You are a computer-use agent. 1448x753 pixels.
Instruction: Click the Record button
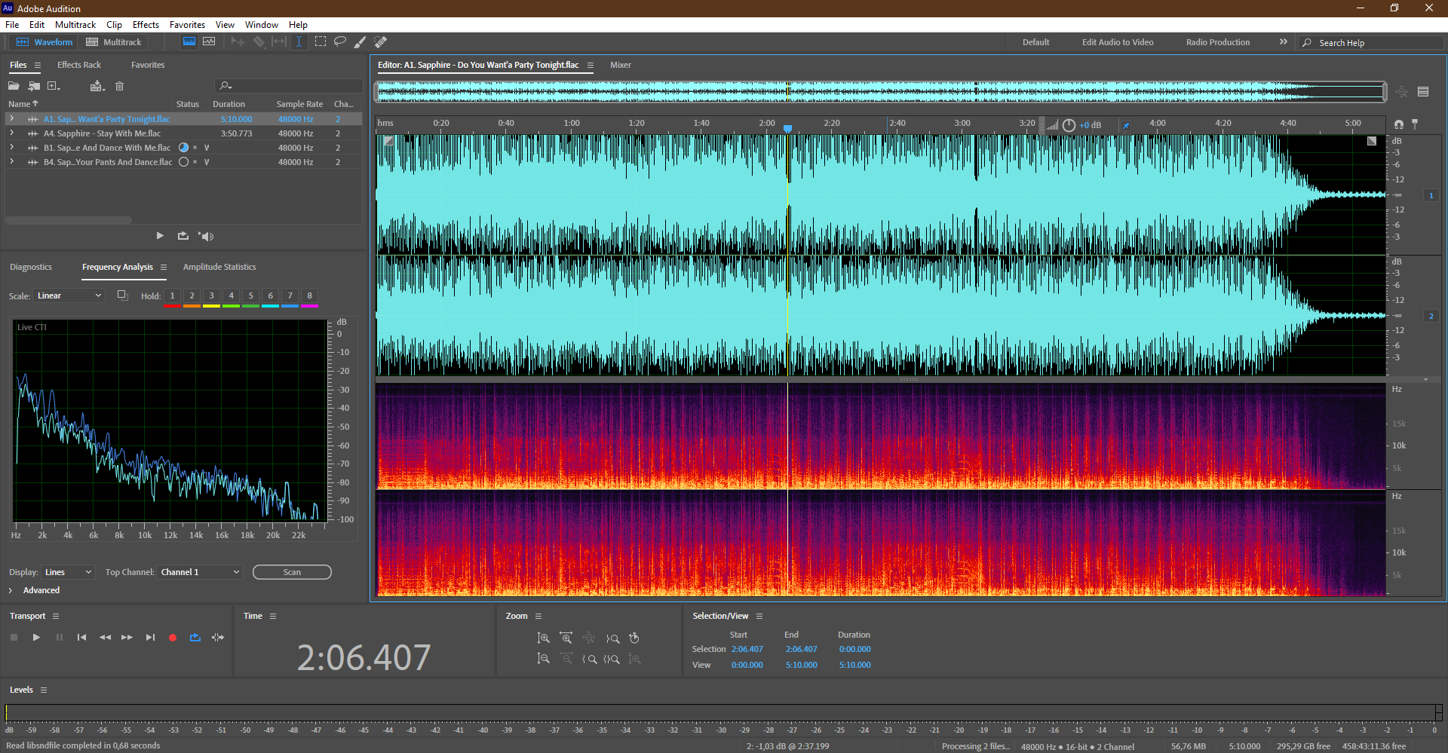coord(173,638)
